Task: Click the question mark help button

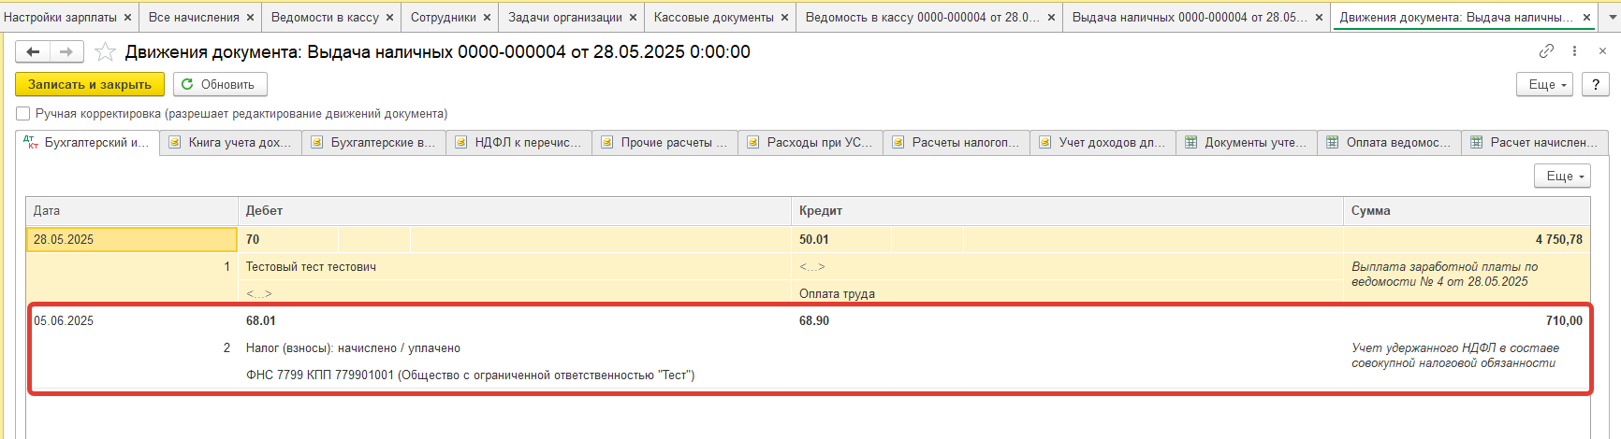Action: (x=1596, y=84)
